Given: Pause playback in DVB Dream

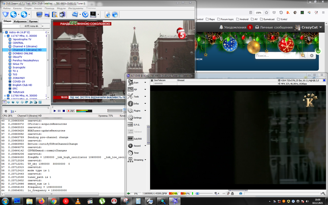Looking at the screenshot, I should (x=59, y=111).
